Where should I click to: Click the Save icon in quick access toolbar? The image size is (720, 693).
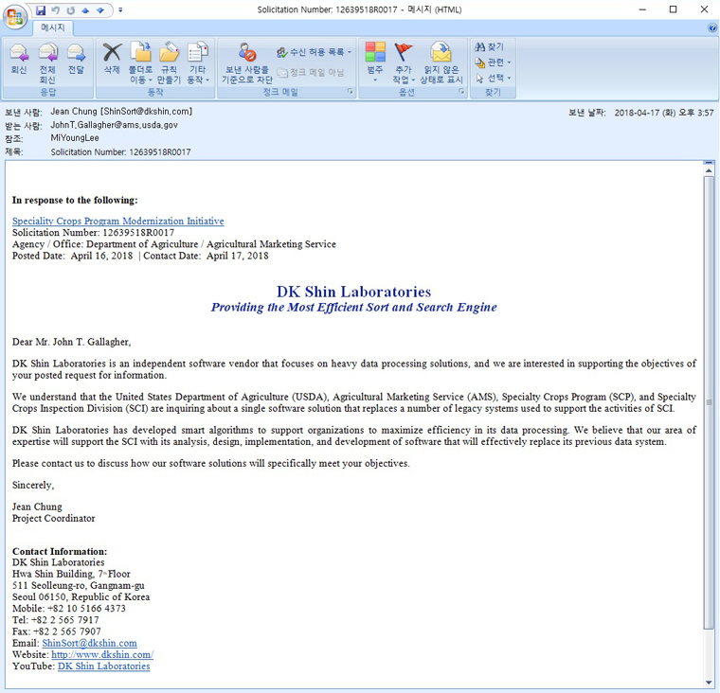click(x=41, y=9)
